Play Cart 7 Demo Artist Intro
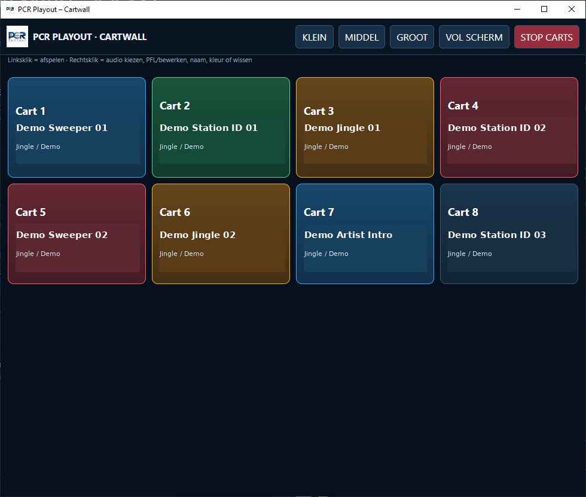Viewport: 586px width, 497px height. pos(365,234)
